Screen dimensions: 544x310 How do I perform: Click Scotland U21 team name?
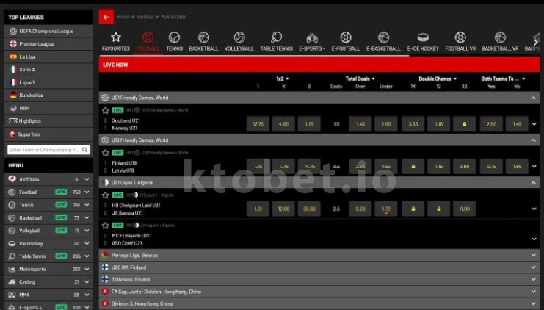pos(126,120)
